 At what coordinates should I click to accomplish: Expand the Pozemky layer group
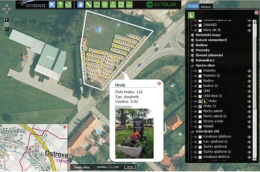click(192, 50)
